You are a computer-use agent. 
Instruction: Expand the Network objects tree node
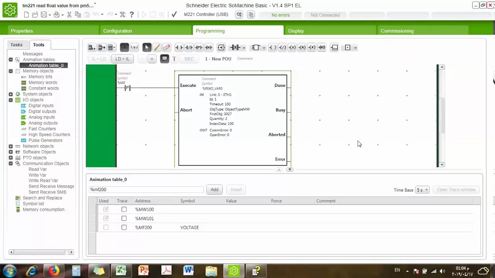[11, 146]
